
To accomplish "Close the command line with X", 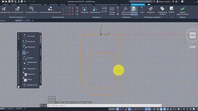I will click(x=42, y=105).
